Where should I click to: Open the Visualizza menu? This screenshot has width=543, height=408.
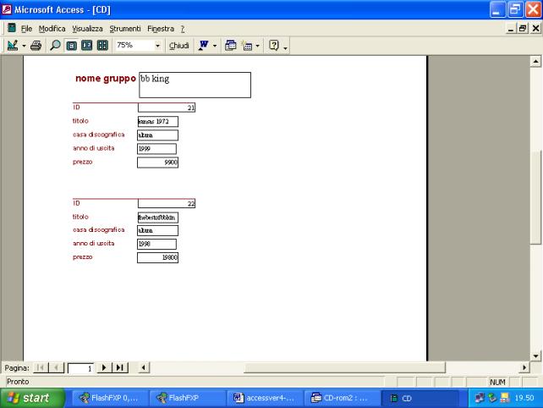(87, 29)
